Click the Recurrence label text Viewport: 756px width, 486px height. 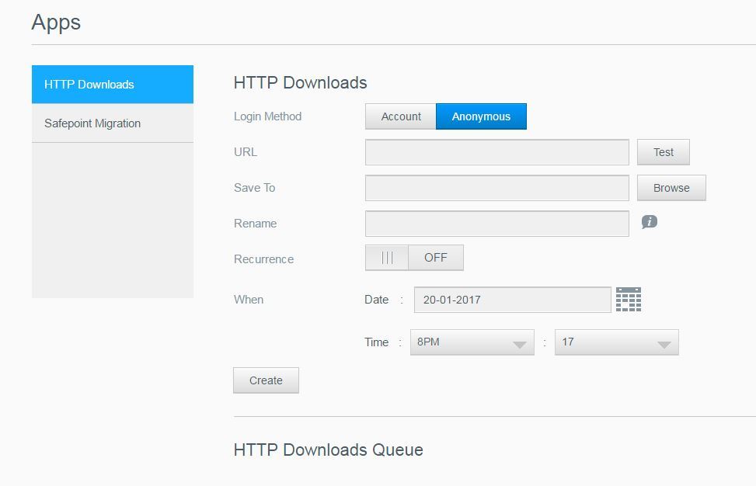click(x=263, y=259)
